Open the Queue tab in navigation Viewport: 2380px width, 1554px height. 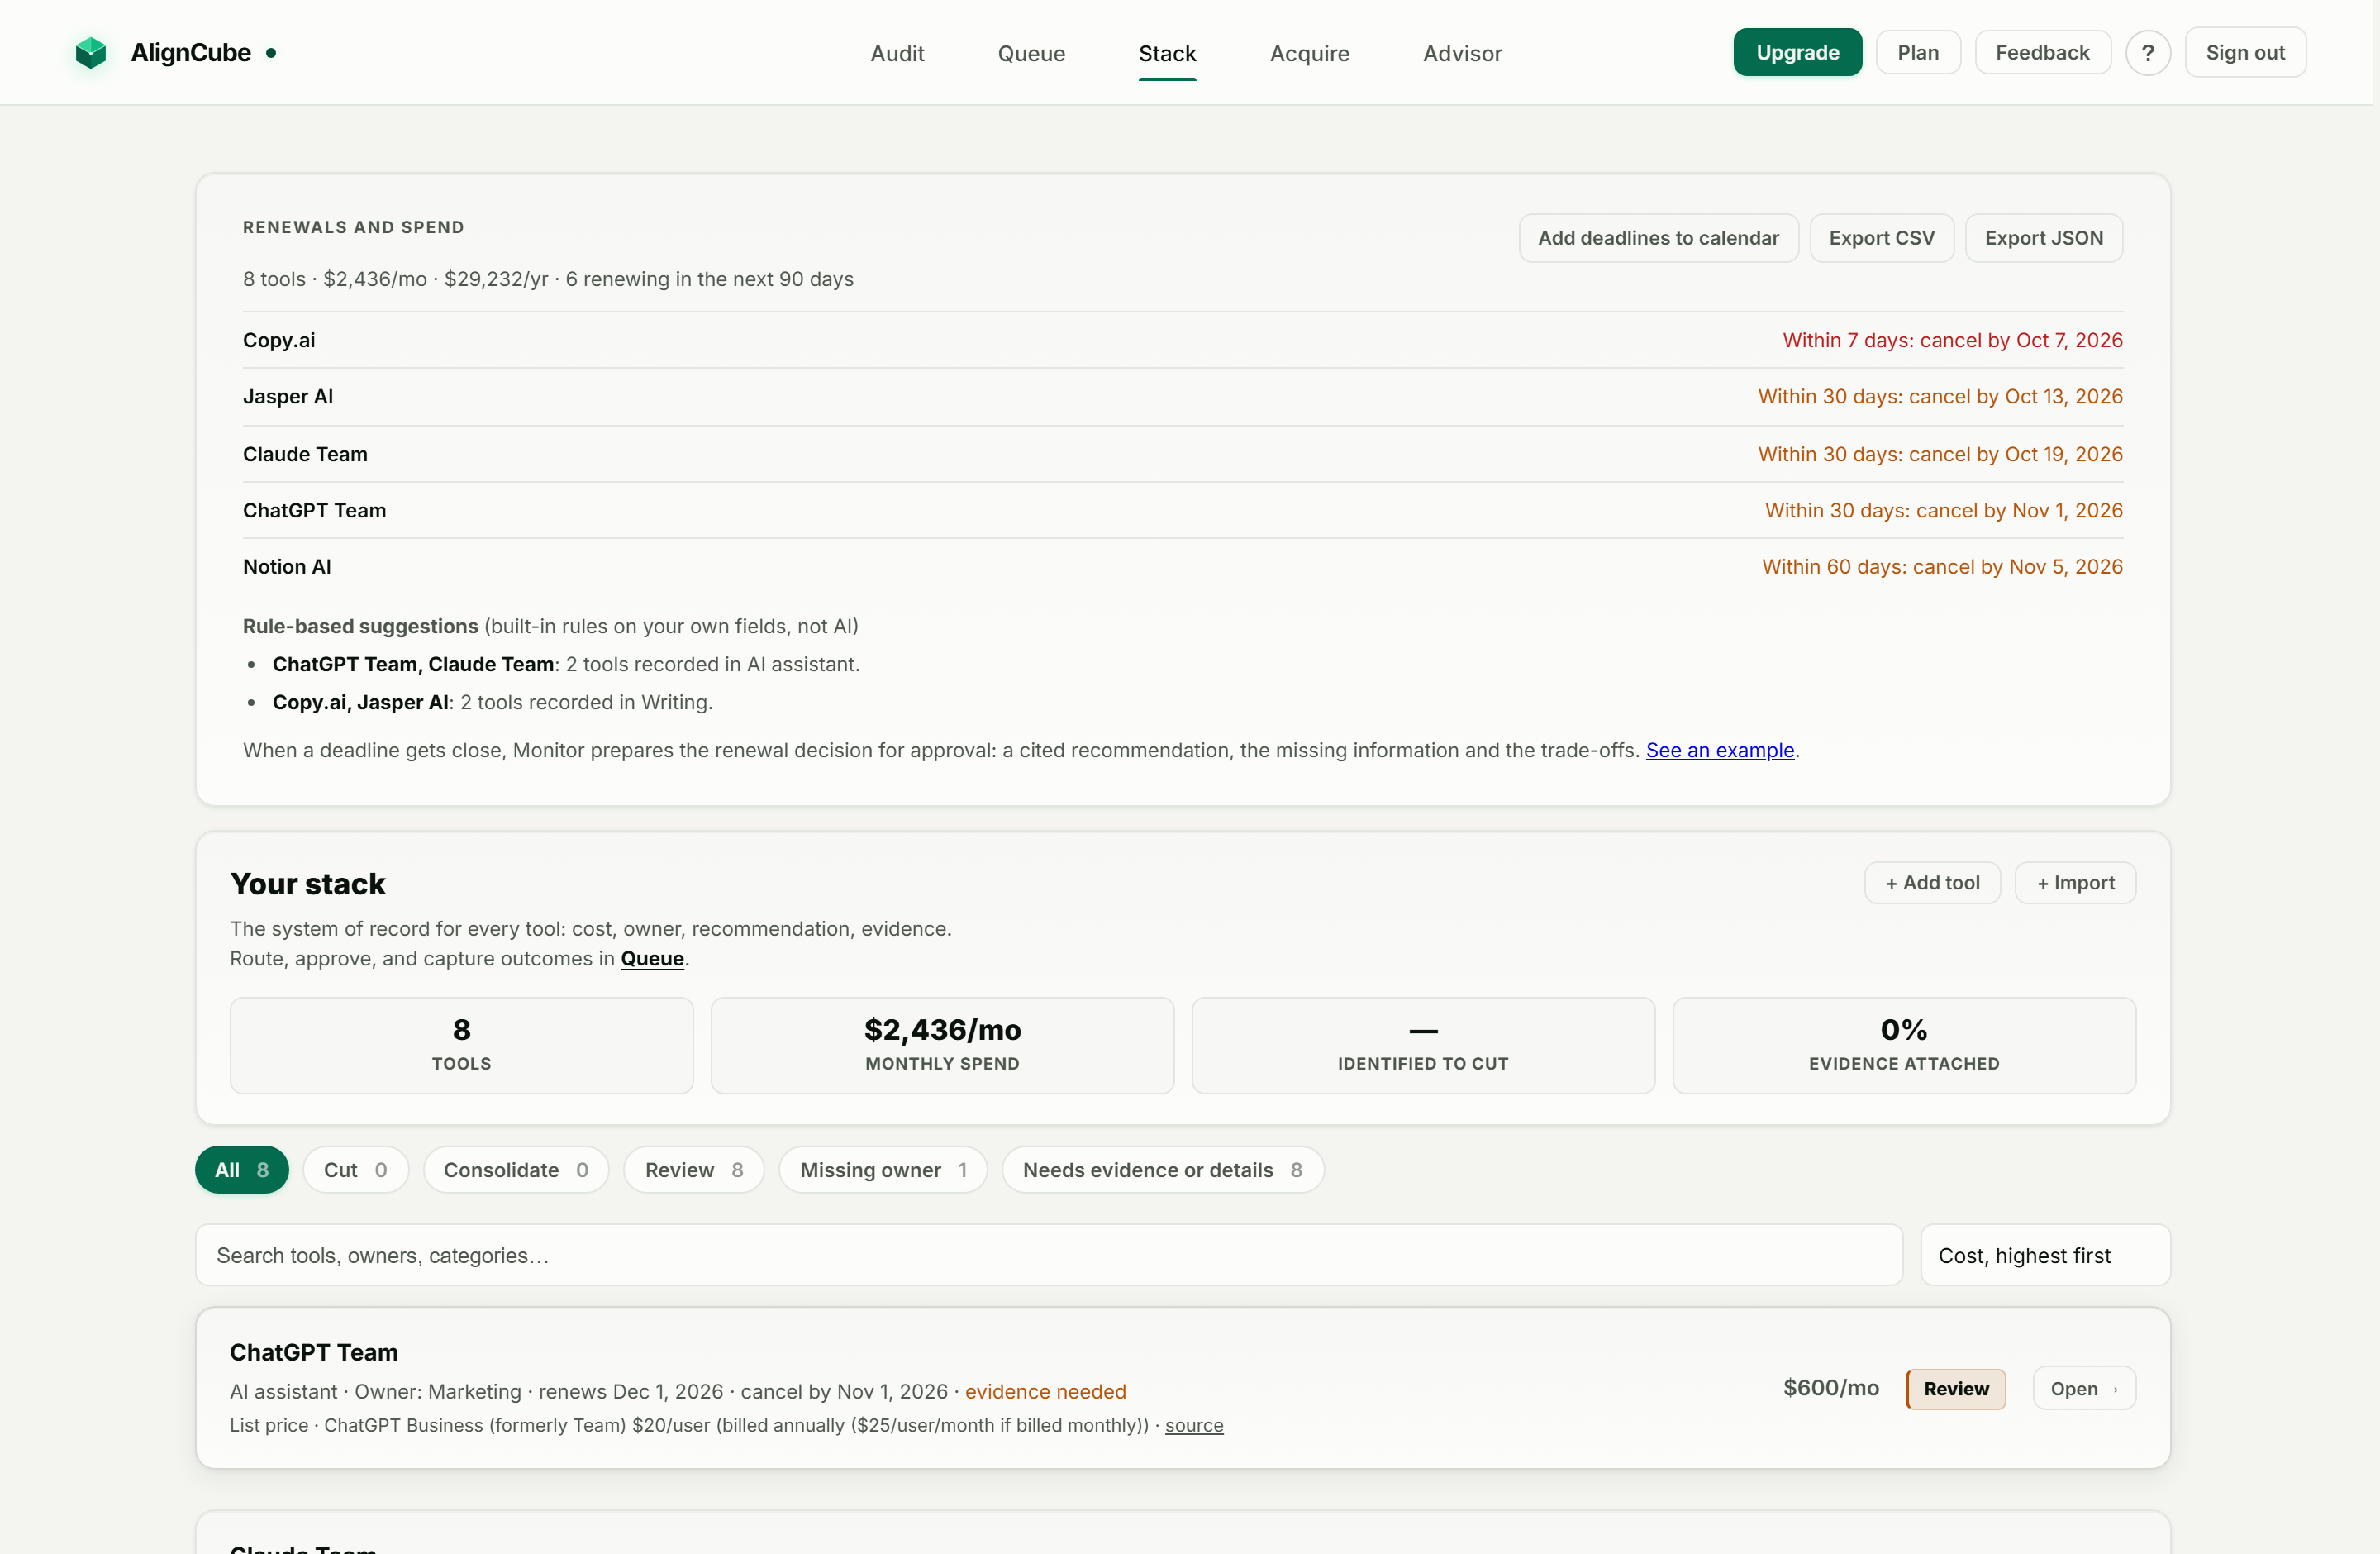(1031, 53)
